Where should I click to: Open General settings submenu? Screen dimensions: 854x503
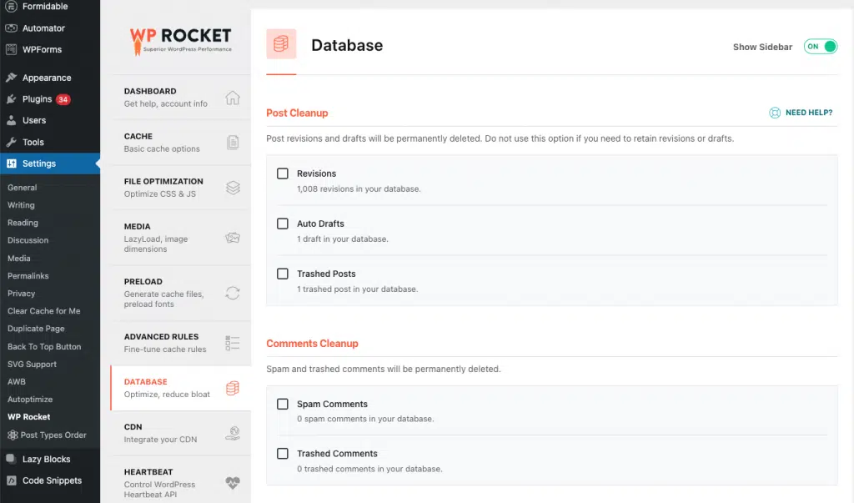[x=23, y=188]
